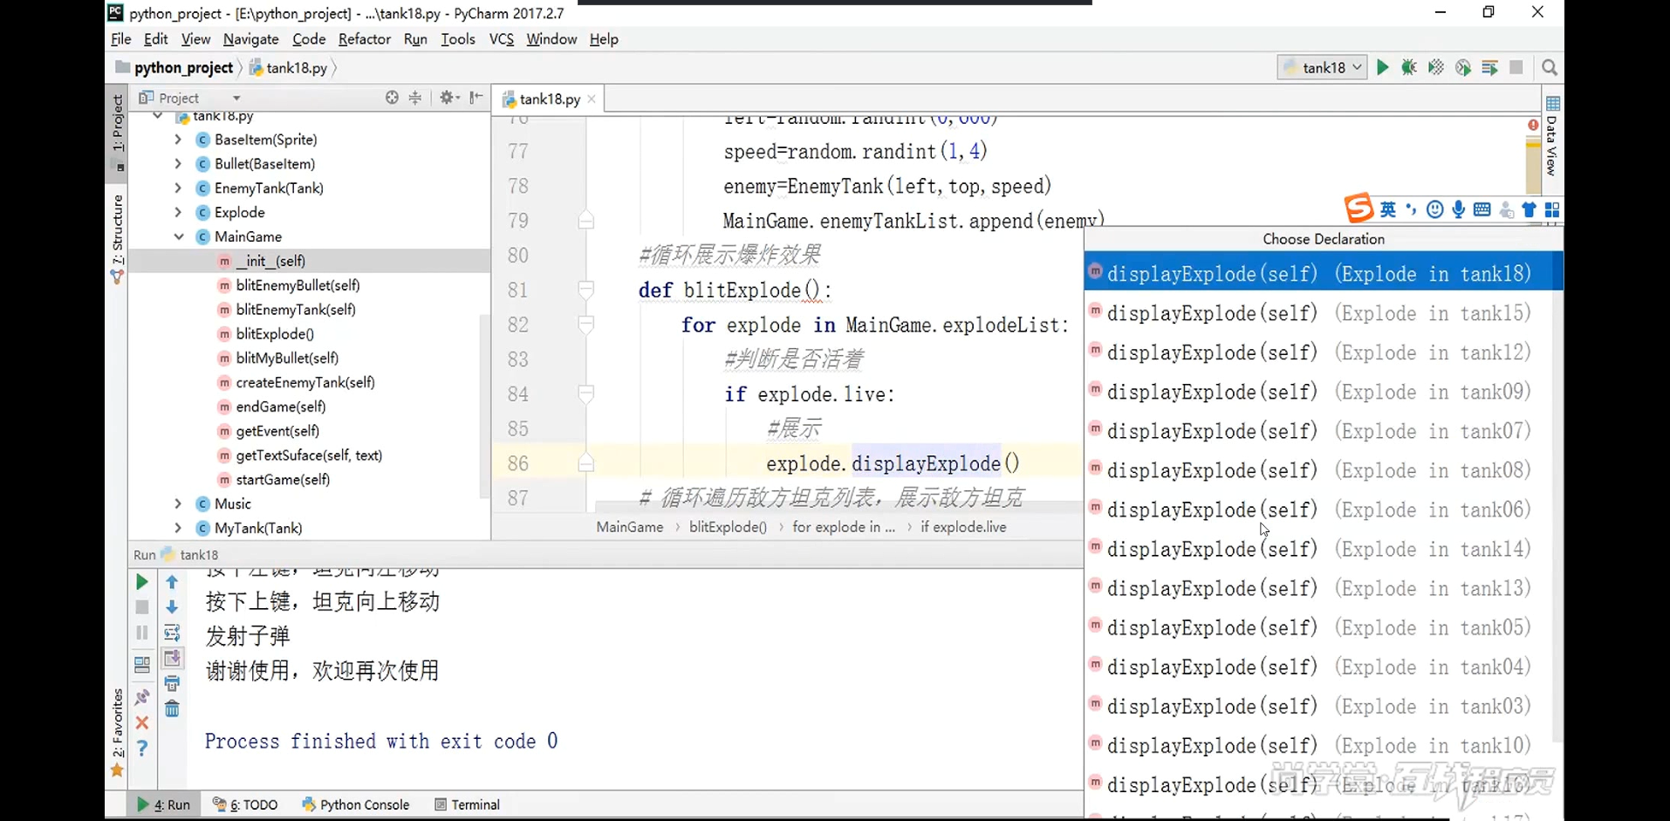1670x821 pixels.
Task: Pause output in the Run panel
Action: coord(142,633)
